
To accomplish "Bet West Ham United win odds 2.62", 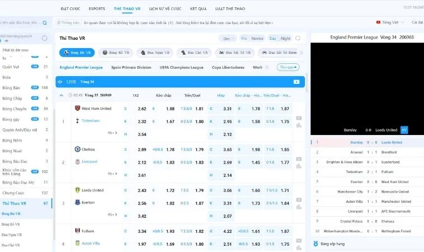I will coord(136,109).
